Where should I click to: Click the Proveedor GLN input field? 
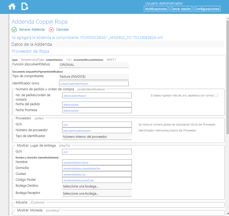coord(97,124)
